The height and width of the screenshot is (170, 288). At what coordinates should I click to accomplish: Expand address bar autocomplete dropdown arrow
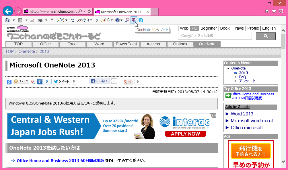point(85,11)
